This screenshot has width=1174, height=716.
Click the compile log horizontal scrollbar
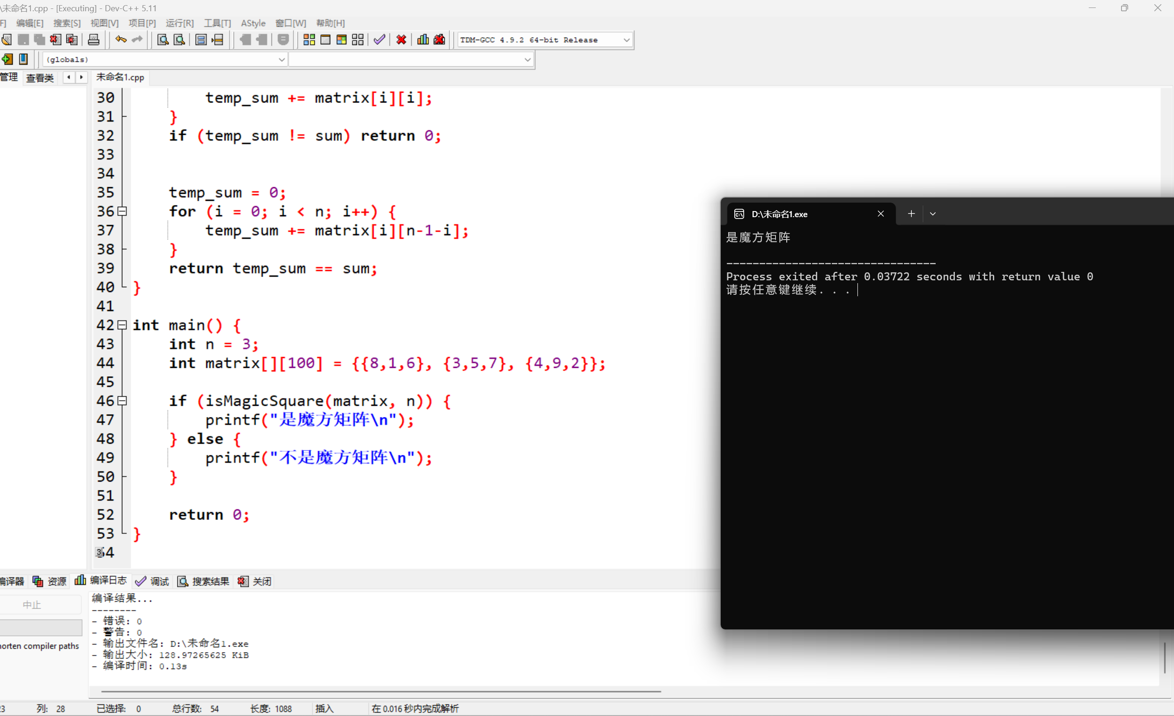pos(380,691)
